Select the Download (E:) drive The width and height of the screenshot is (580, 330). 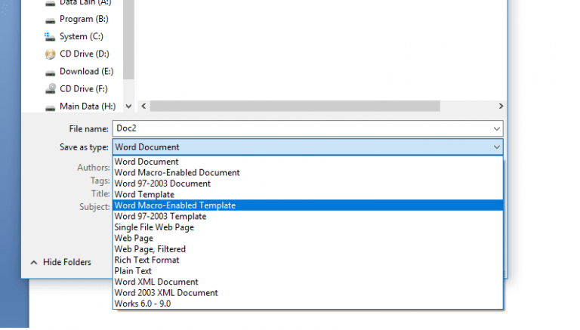point(87,72)
